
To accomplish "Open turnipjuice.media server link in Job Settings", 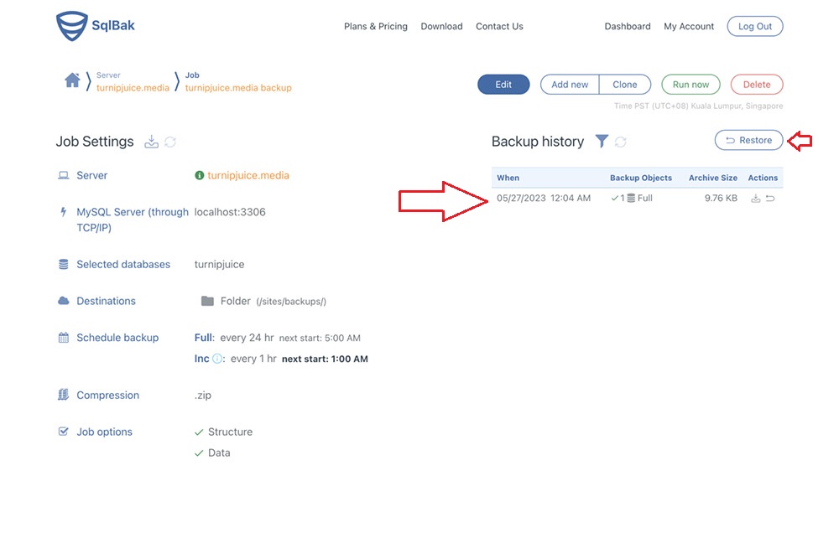I will point(248,175).
